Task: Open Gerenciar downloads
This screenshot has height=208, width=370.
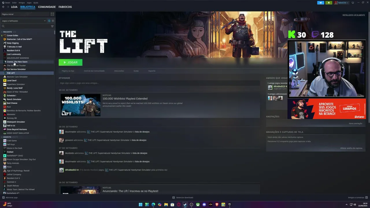Action: click(183, 198)
